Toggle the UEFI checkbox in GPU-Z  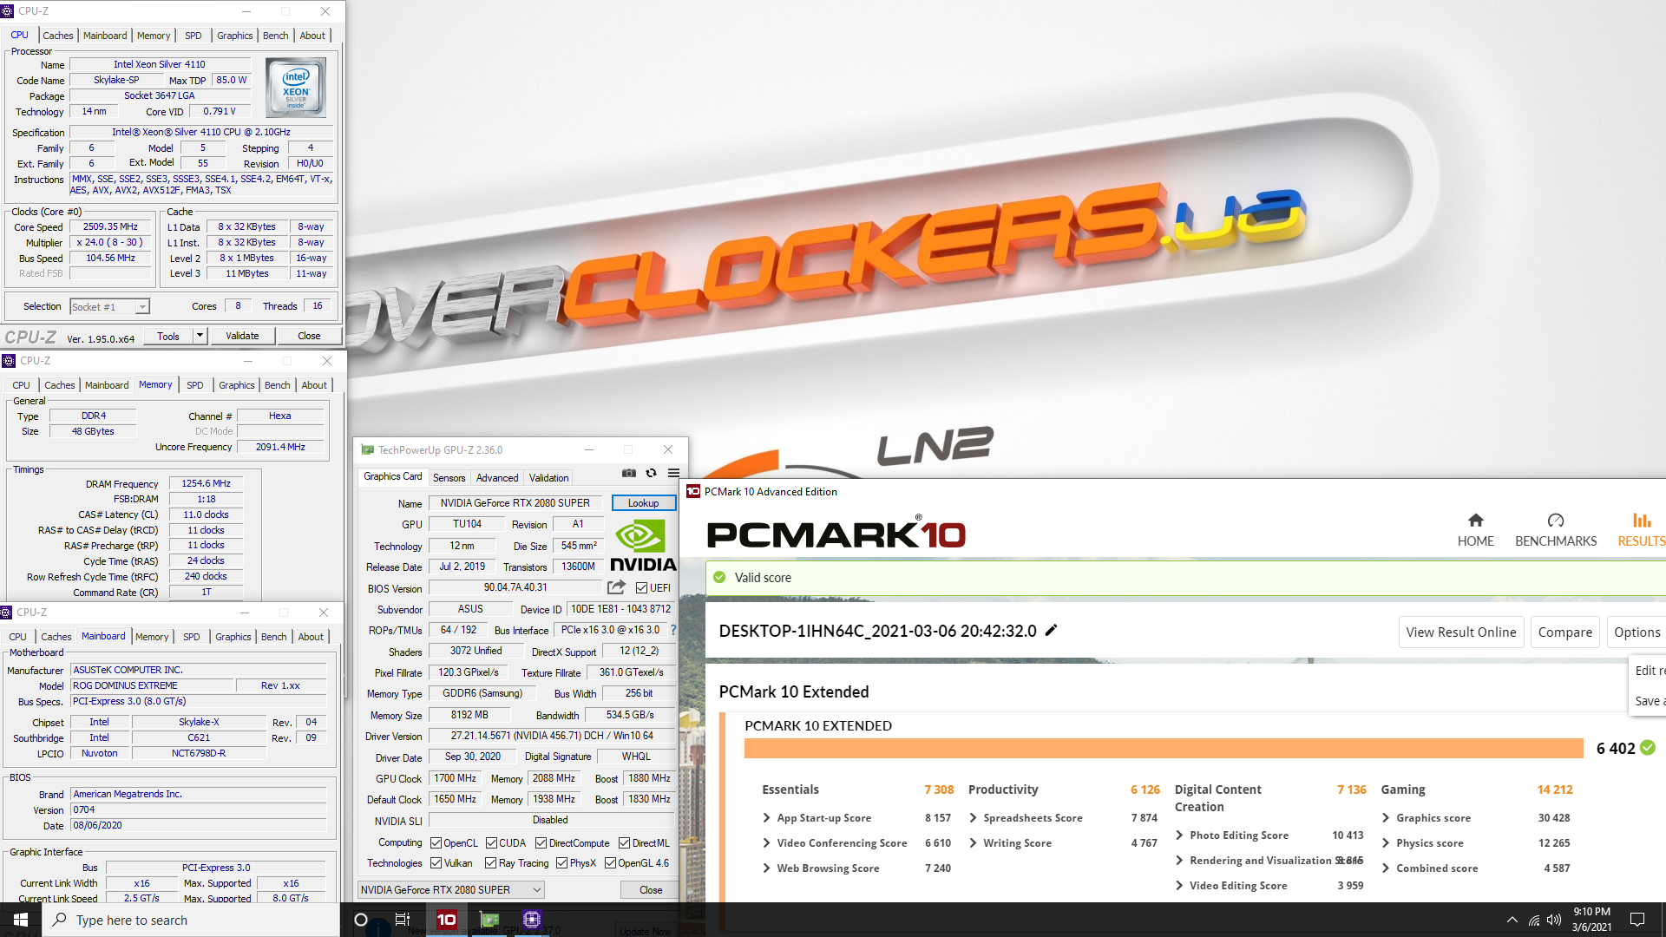(642, 587)
